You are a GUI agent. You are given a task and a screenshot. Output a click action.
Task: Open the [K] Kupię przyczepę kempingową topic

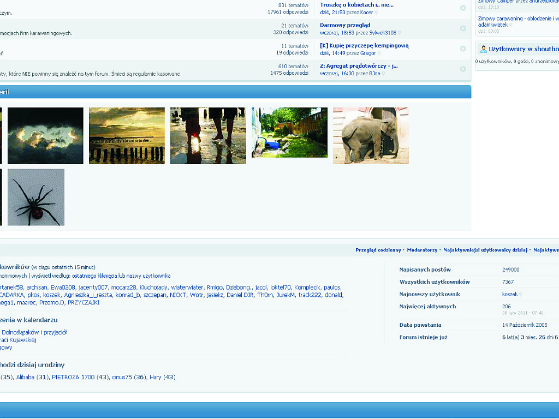(364, 46)
